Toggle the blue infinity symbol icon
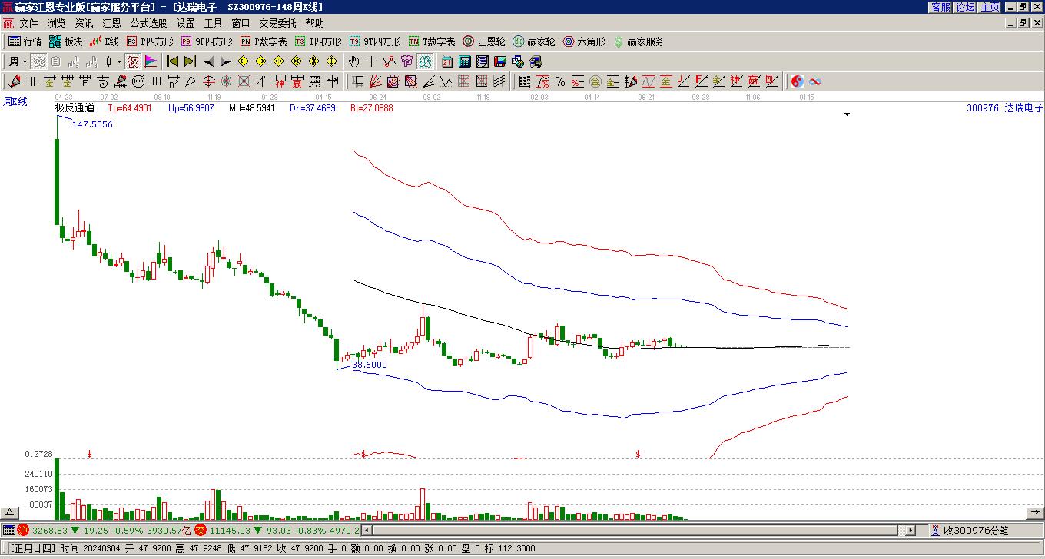 (815, 81)
